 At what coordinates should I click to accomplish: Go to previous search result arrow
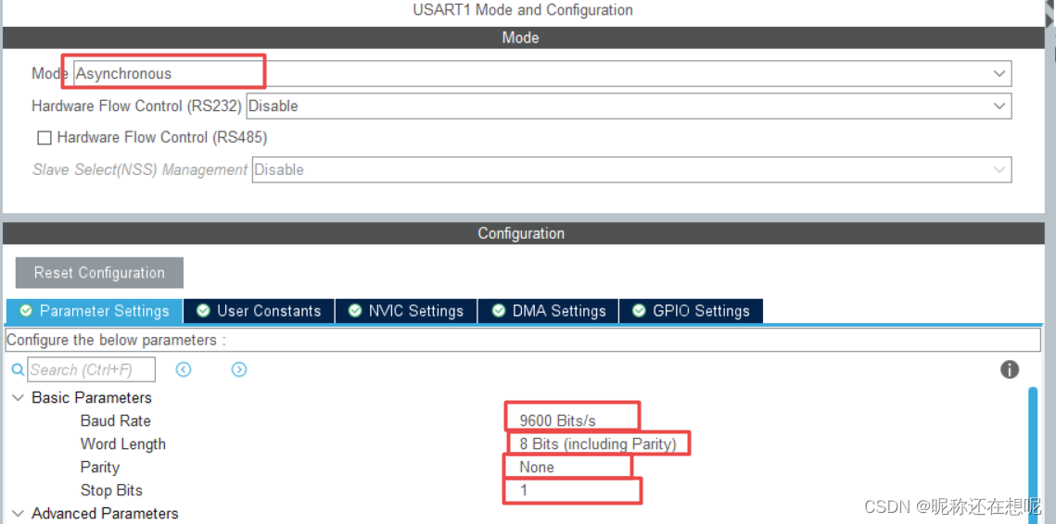coord(184,369)
